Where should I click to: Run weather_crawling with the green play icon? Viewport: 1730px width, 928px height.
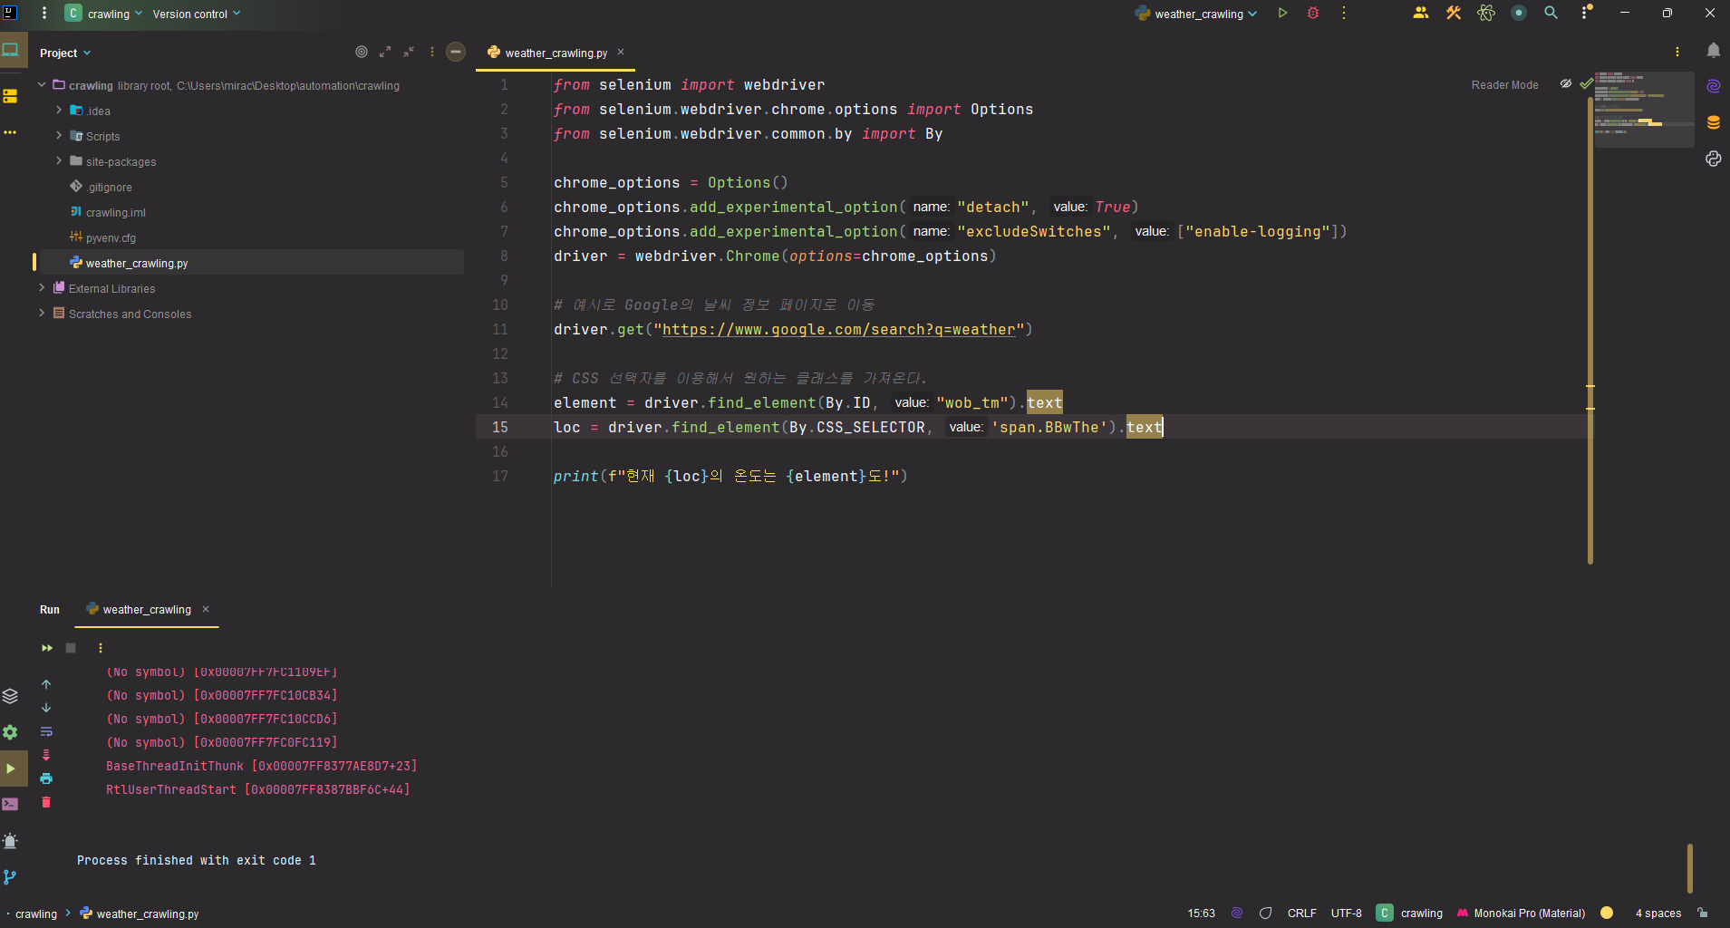point(1282,14)
